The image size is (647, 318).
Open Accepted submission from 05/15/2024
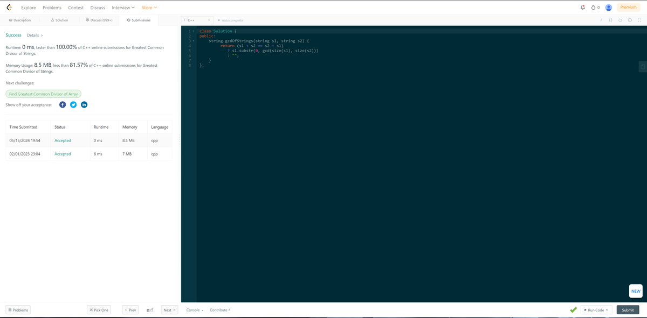(63, 140)
